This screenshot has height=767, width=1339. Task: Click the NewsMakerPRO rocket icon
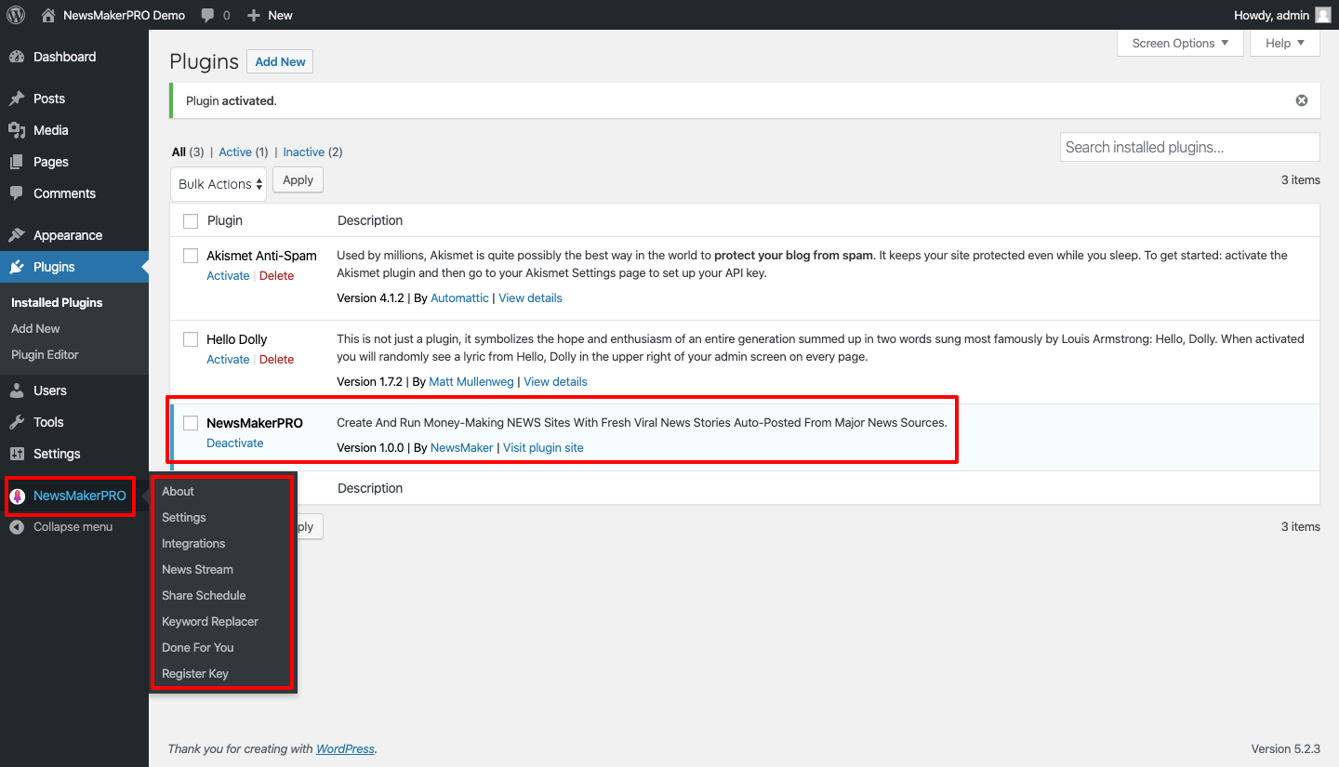coord(17,496)
